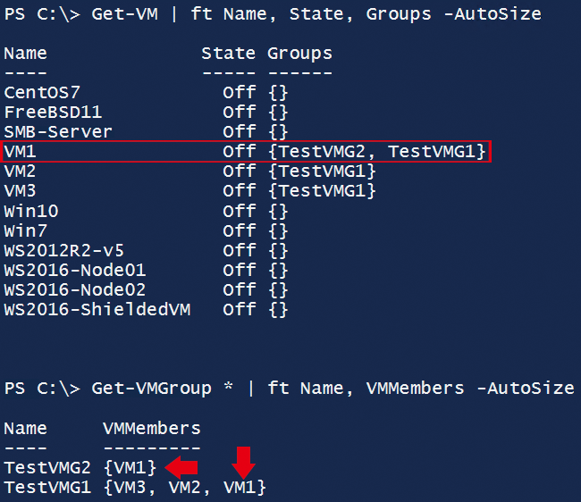Click the VM3 name in list

click(x=21, y=191)
